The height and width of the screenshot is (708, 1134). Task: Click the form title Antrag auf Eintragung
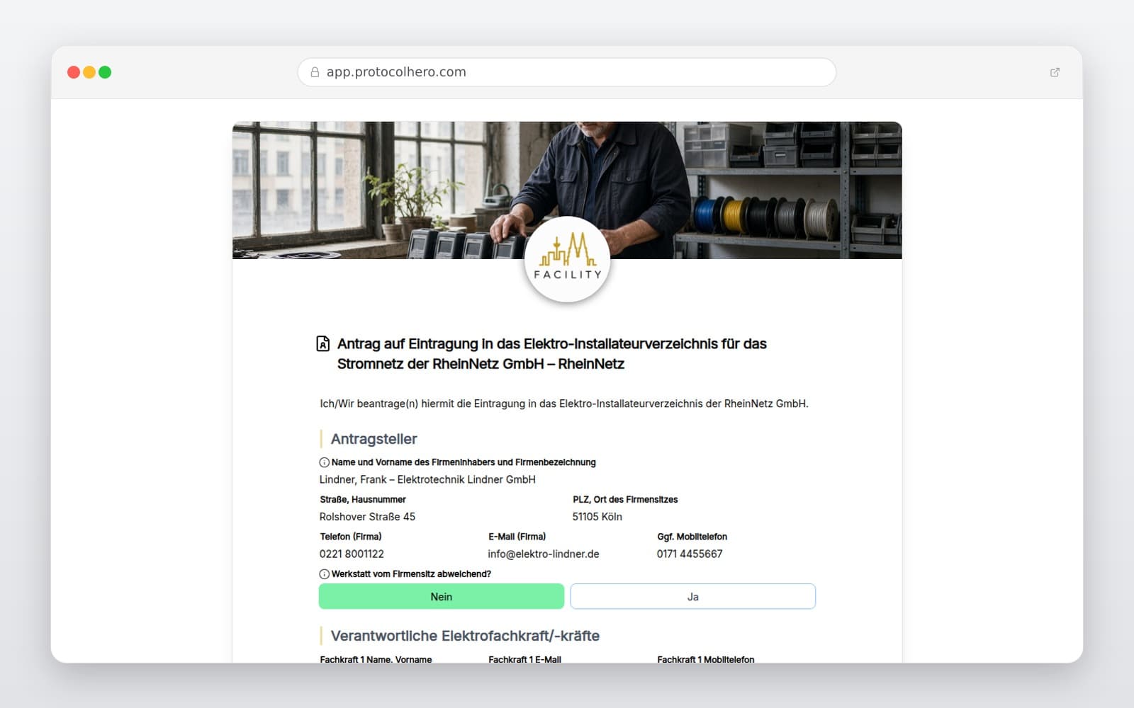[x=551, y=353]
